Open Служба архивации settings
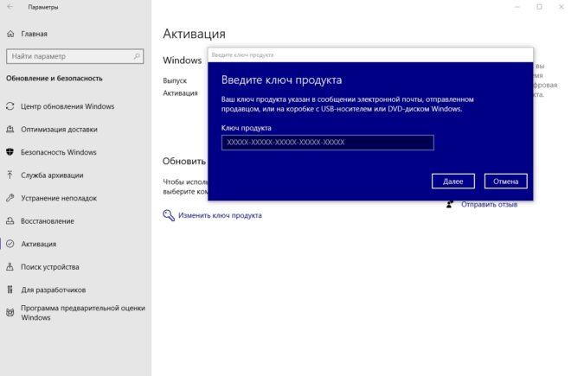The image size is (571, 376). pos(52,175)
